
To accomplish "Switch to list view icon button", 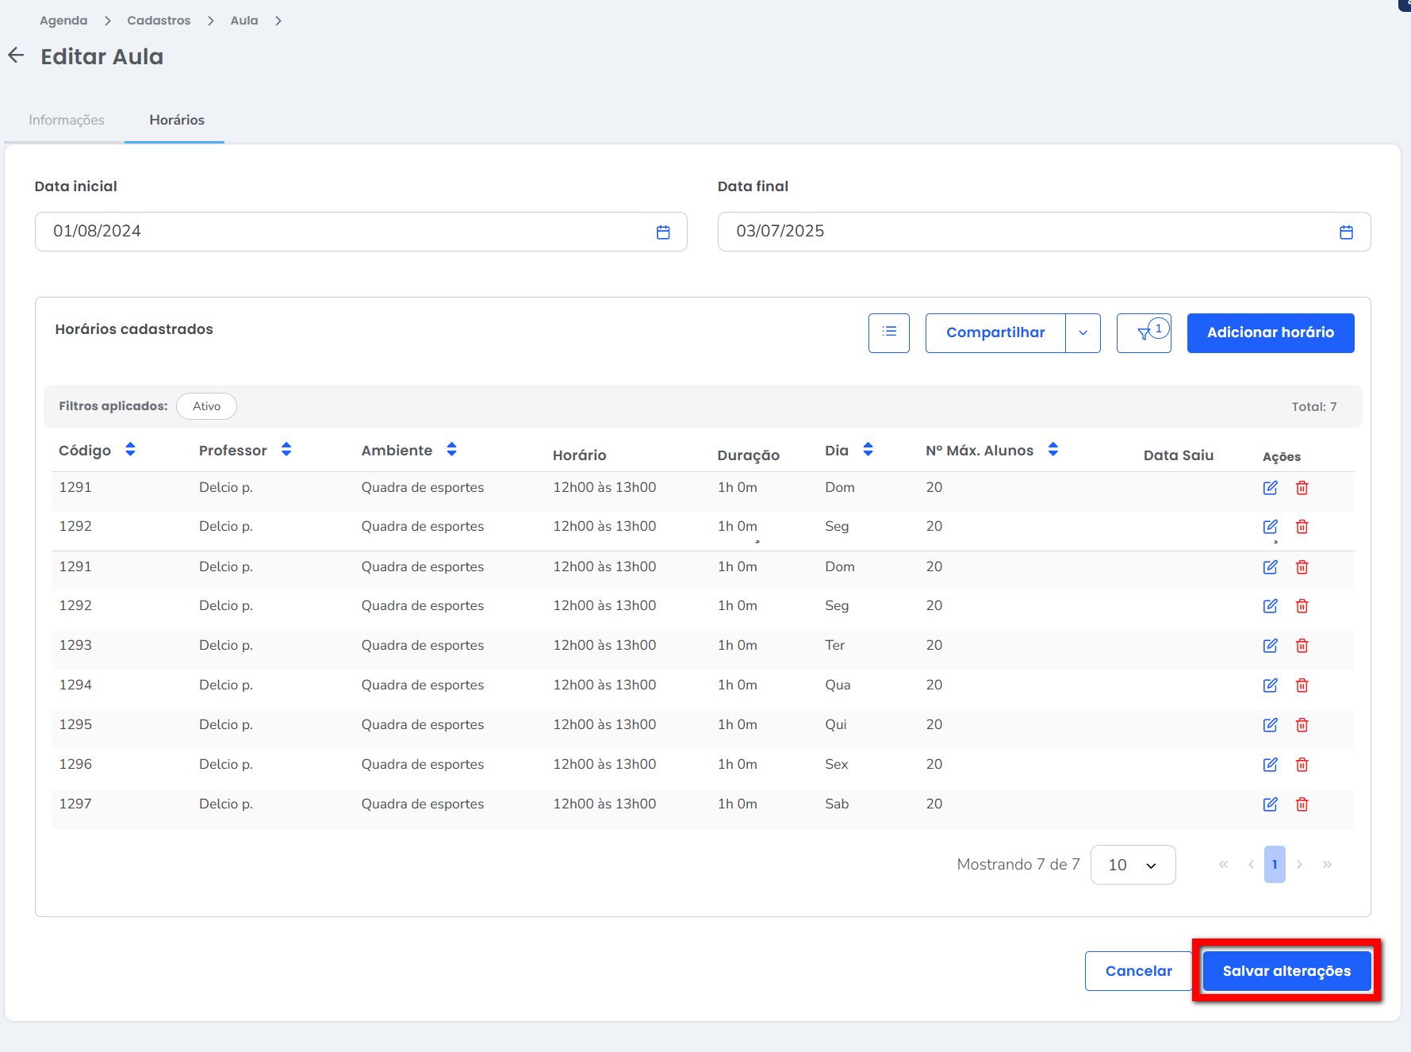I will (x=889, y=332).
